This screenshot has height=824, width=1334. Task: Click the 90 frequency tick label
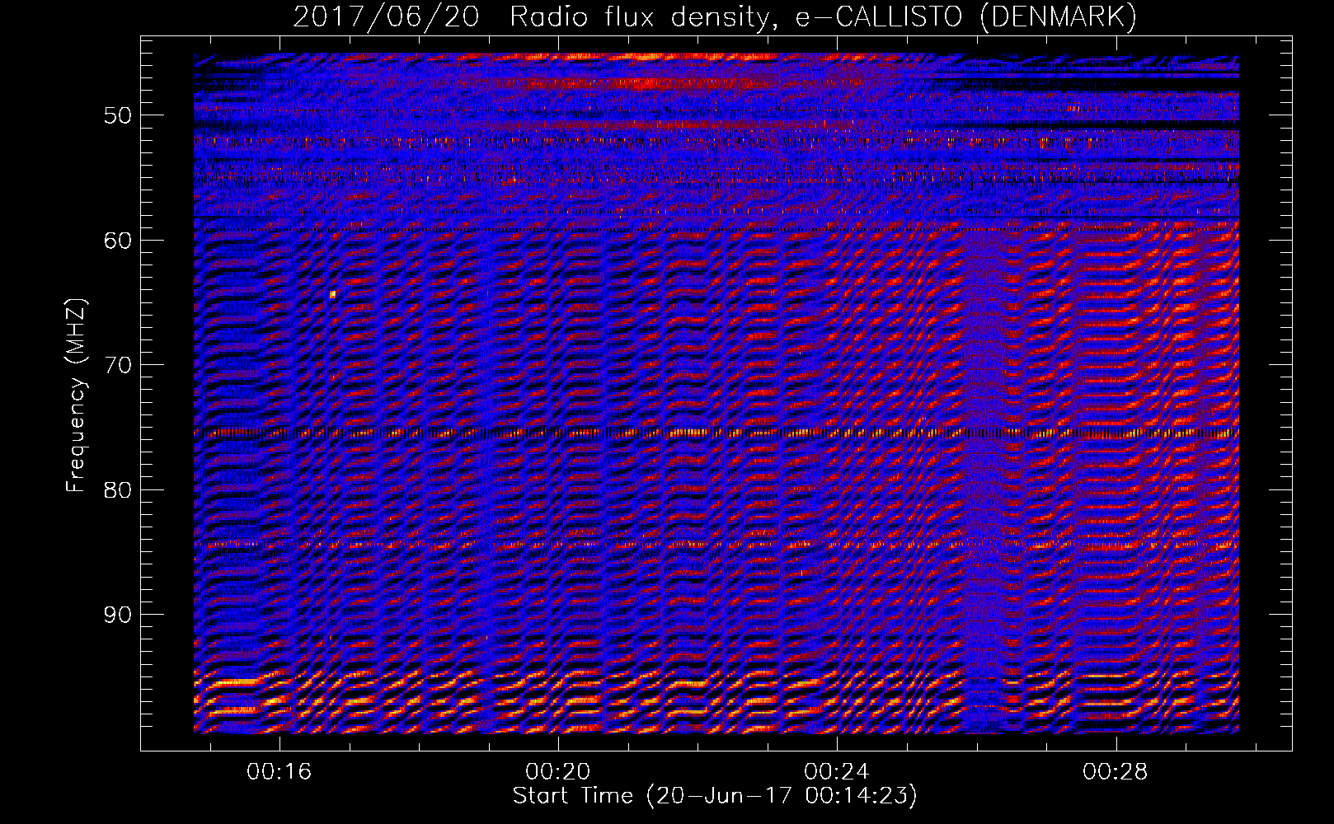click(x=118, y=616)
